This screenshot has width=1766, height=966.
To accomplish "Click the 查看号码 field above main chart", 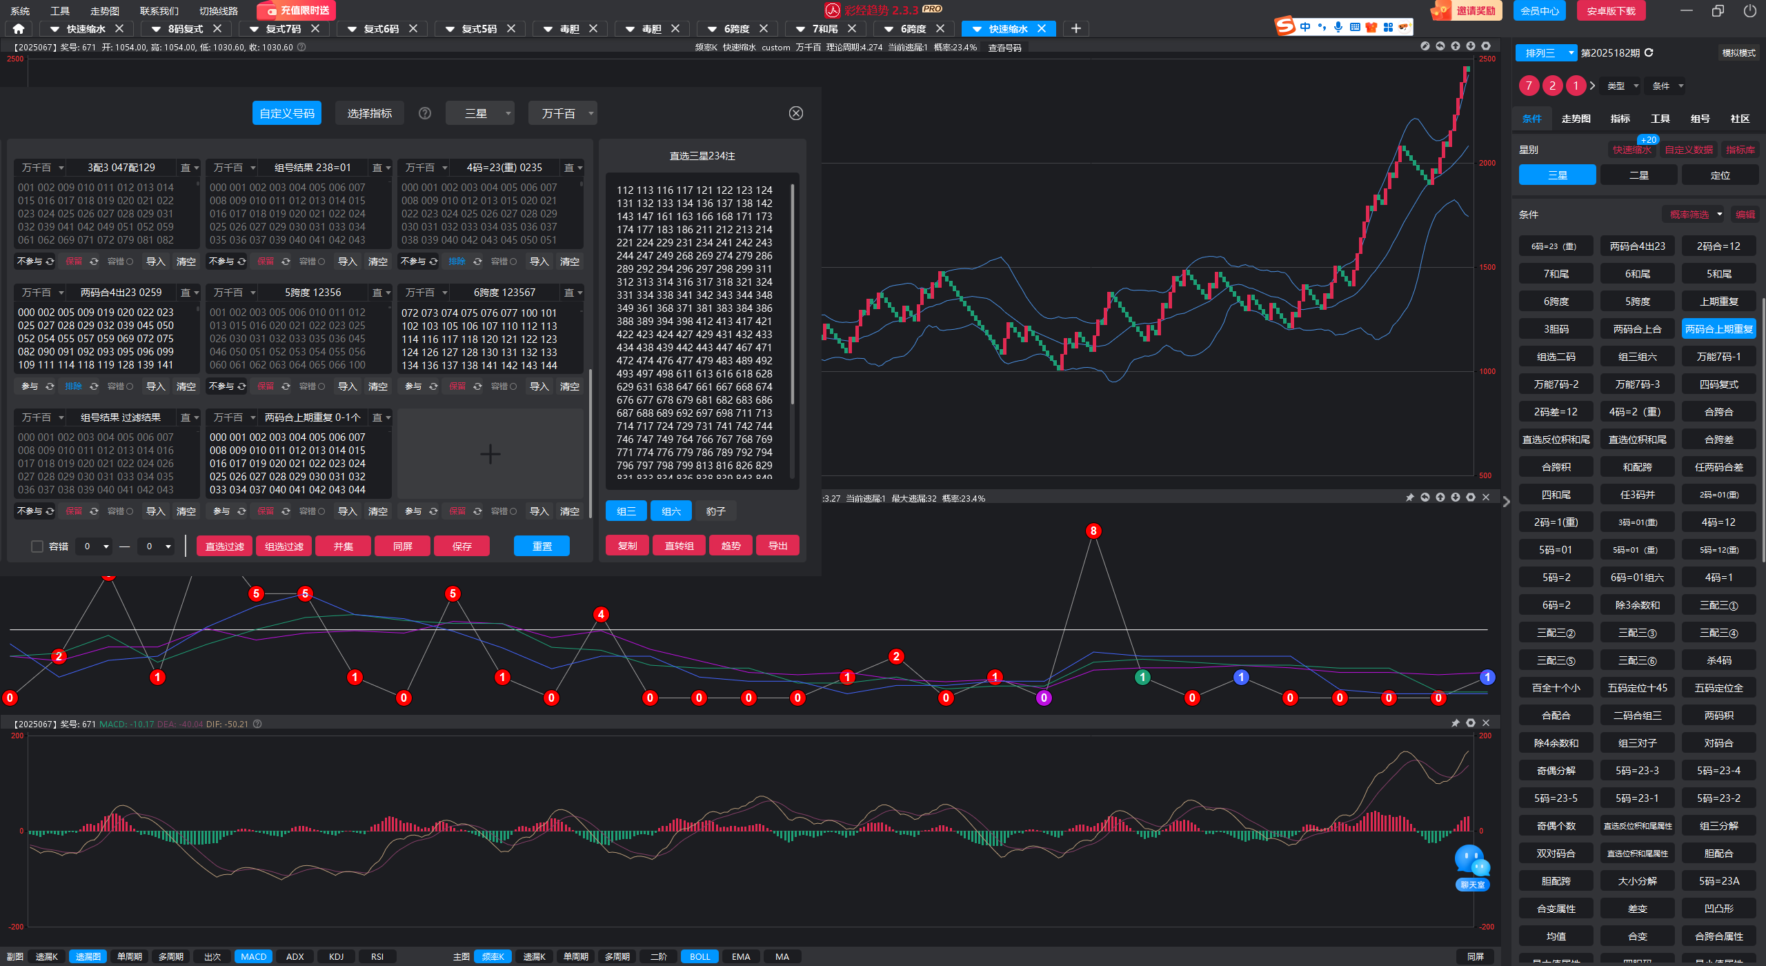I will (1005, 48).
